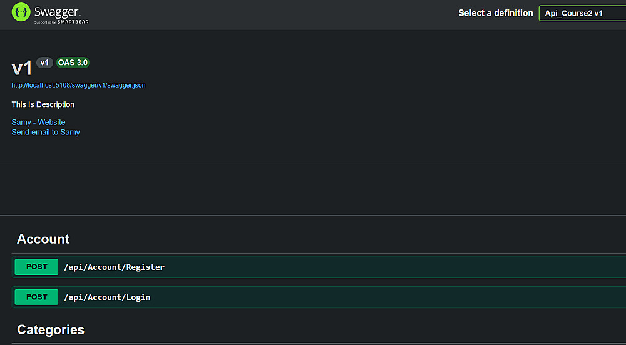Image resolution: width=626 pixels, height=345 pixels.
Task: Click empty area right of Login path
Action: point(388,297)
